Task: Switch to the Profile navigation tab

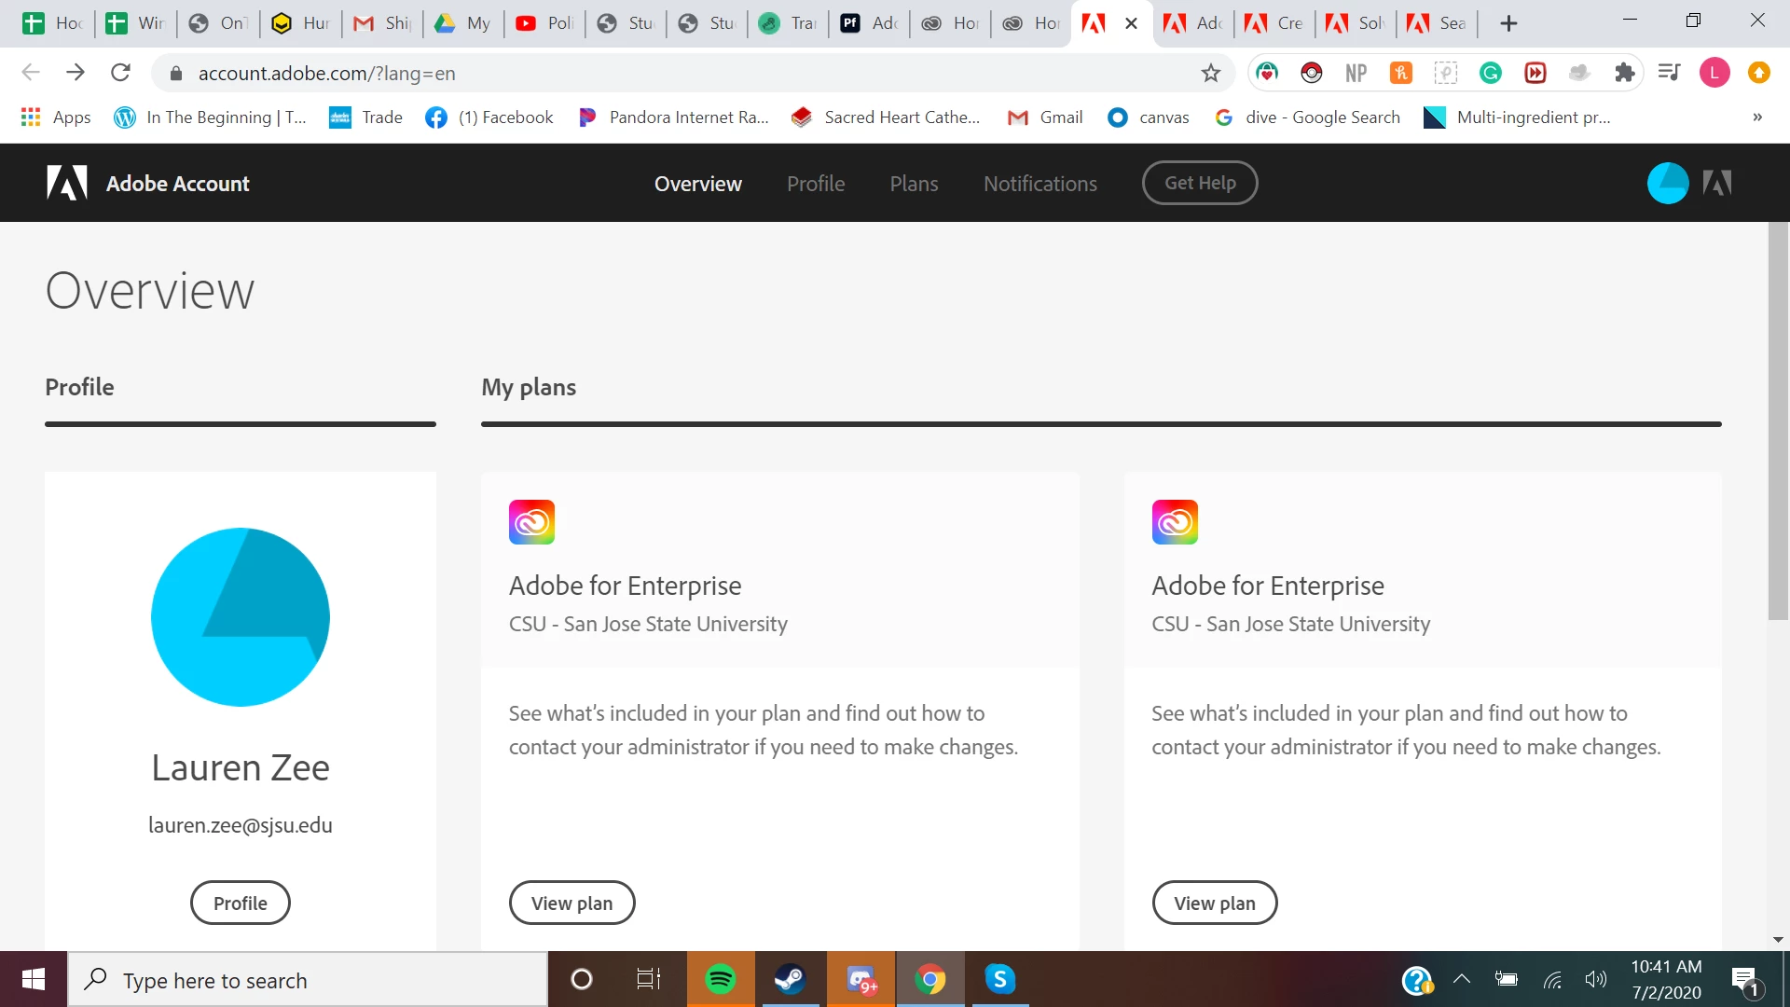Action: [x=815, y=184]
